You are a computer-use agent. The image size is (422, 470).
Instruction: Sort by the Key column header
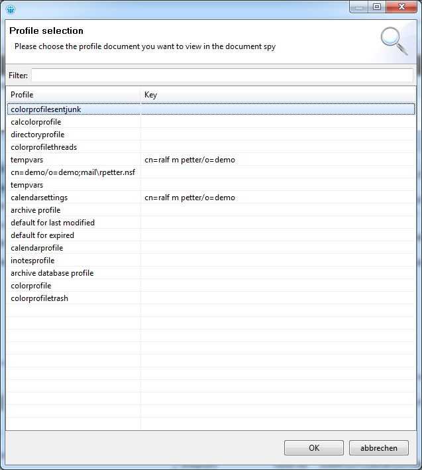[x=278, y=95]
